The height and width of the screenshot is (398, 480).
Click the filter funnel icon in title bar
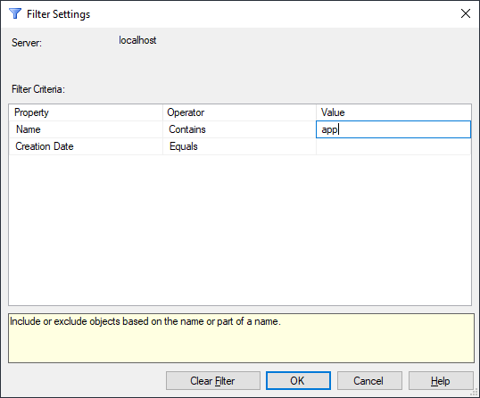point(14,13)
